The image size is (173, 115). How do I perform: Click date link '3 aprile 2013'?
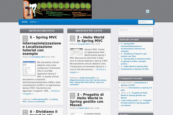tap(83, 108)
